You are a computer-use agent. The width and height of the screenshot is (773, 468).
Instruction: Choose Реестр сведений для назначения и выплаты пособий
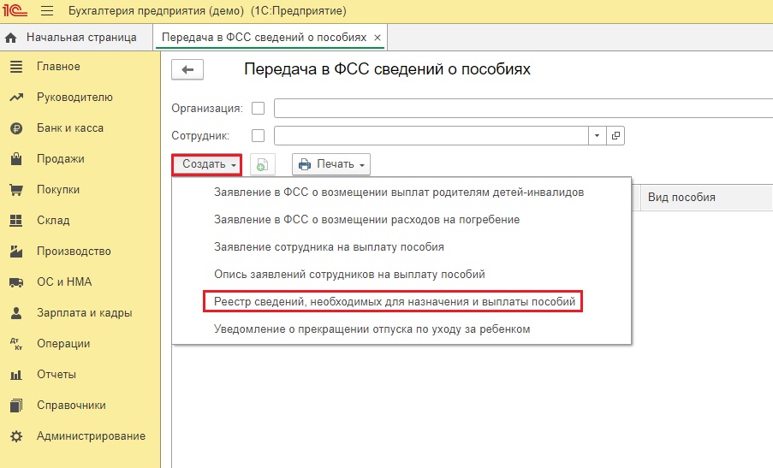395,301
